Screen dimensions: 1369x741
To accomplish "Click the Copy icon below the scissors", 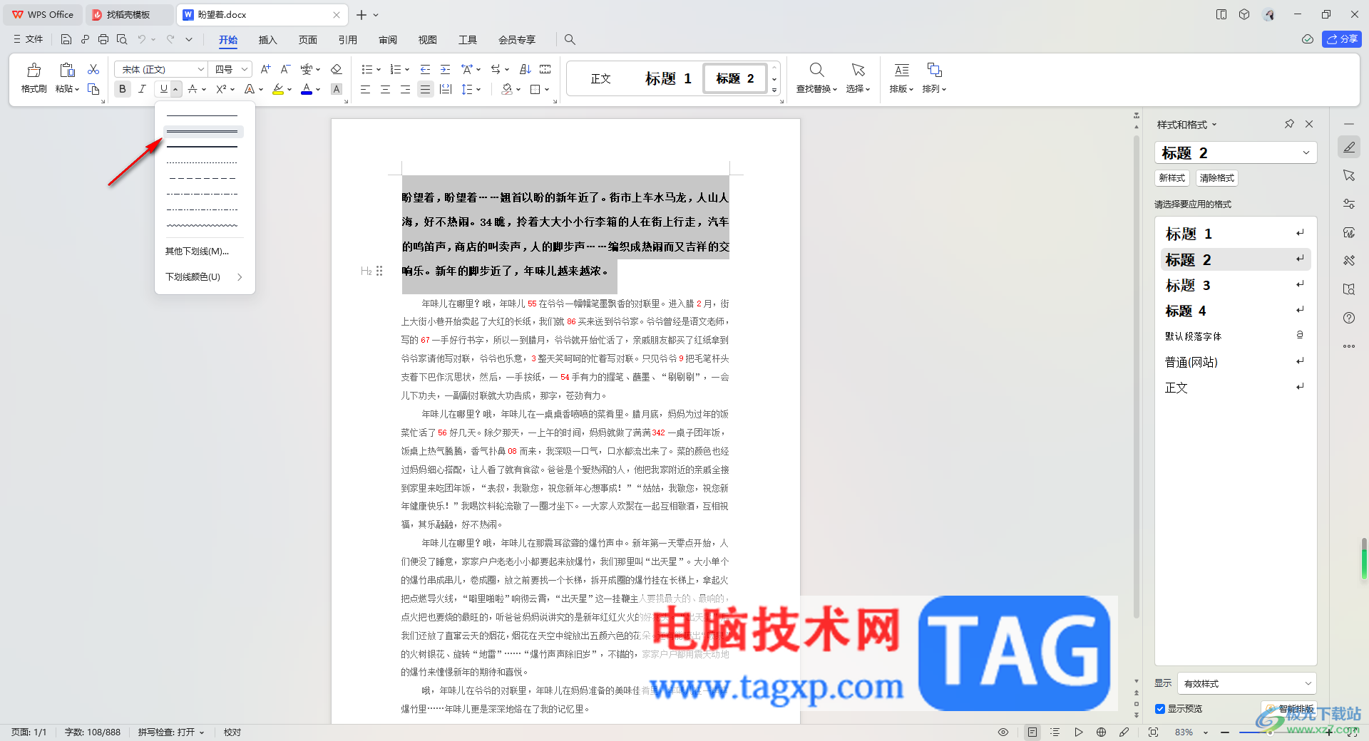I will pyautogui.click(x=93, y=89).
